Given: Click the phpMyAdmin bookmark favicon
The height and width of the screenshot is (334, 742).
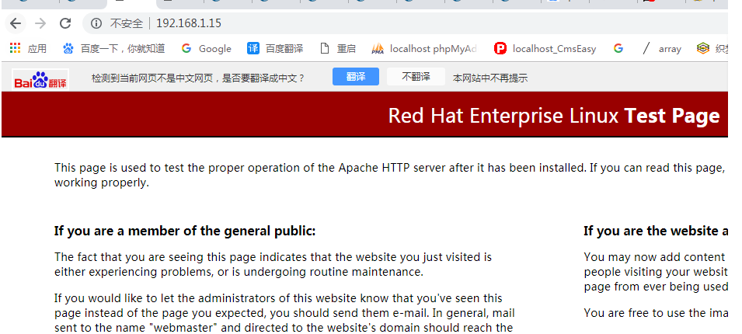Looking at the screenshot, I should click(378, 48).
